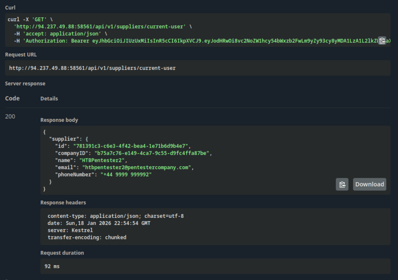Click the content-type response header line
This screenshot has height=280, width=398.
coord(115,216)
